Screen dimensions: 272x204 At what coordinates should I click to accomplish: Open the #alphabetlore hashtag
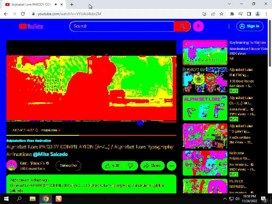click(16, 141)
